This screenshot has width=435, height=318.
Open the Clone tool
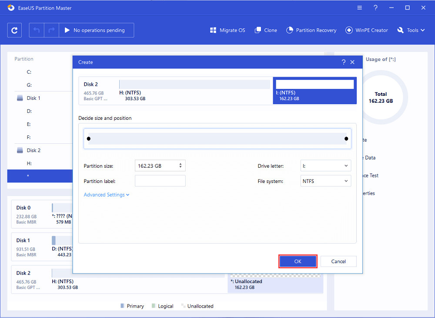coord(266,30)
